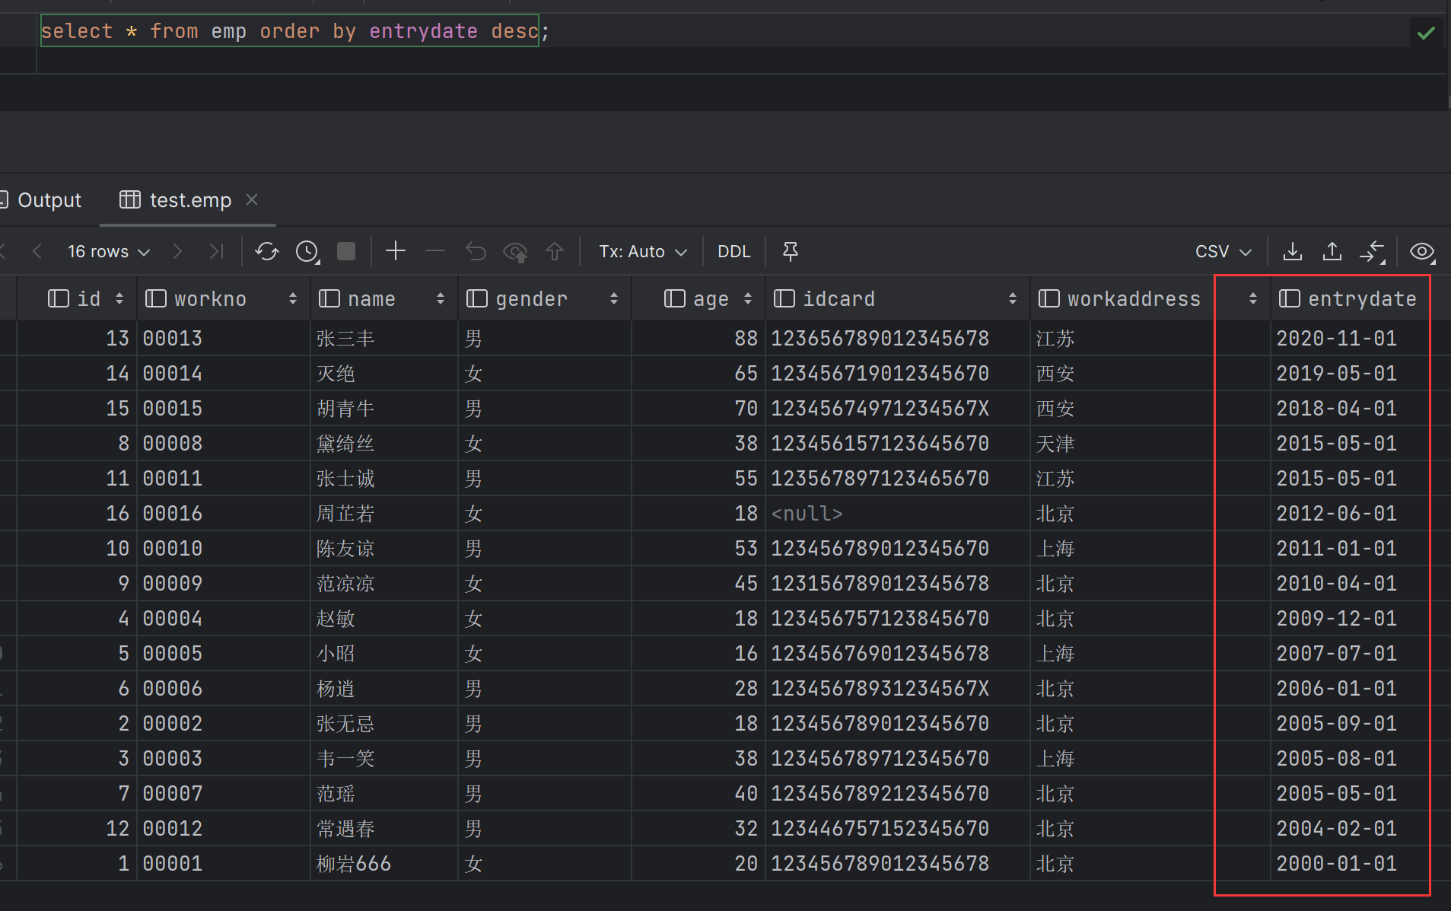The width and height of the screenshot is (1451, 911).
Task: Sort by the workaddress column arrows
Action: (x=1253, y=298)
